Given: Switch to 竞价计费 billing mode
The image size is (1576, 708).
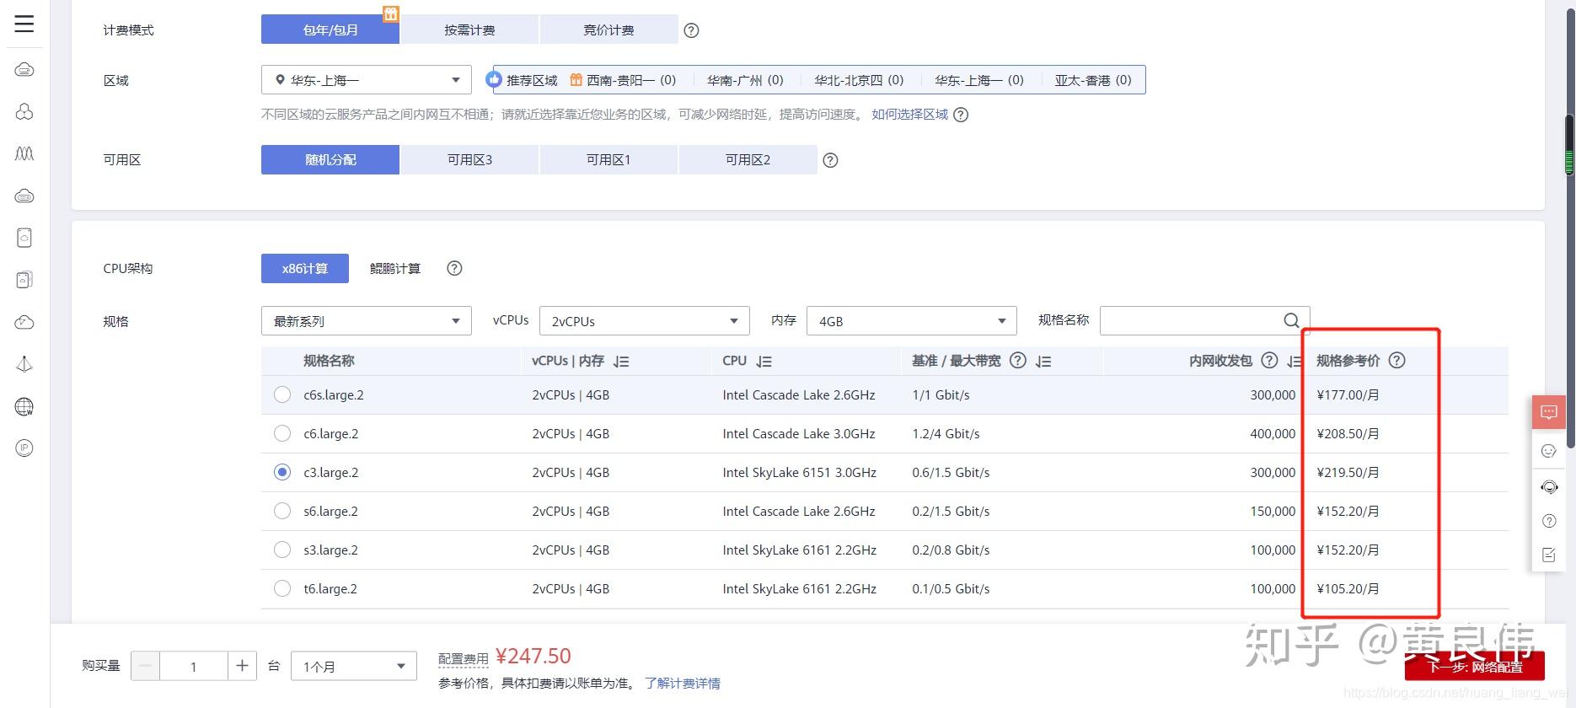Looking at the screenshot, I should [x=608, y=29].
